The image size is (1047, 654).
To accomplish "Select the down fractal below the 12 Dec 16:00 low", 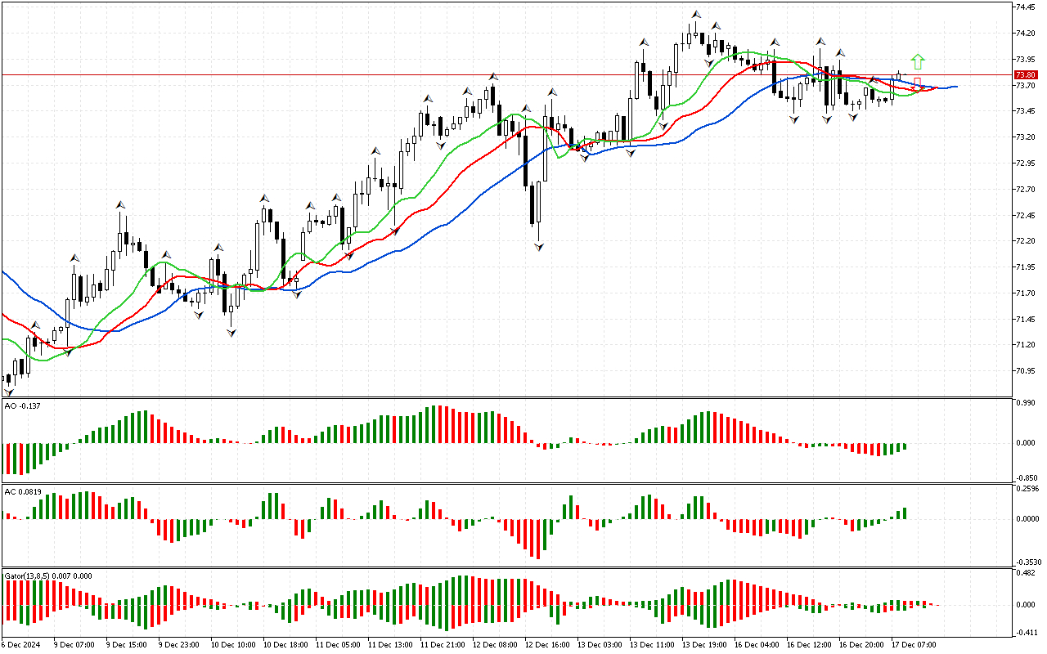I will click(x=538, y=246).
